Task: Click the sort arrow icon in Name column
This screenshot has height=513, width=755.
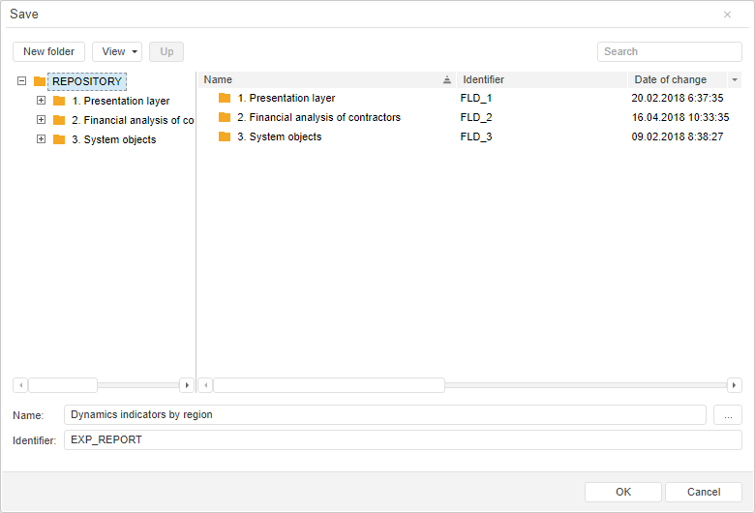Action: 447,80
